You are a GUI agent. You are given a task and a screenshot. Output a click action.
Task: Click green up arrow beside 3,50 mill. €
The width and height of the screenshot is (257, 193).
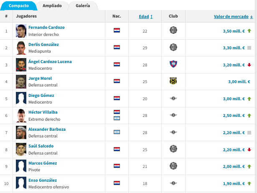(249, 31)
